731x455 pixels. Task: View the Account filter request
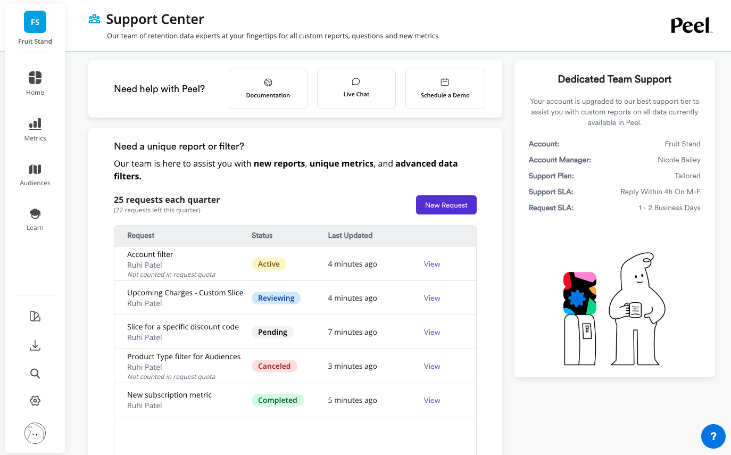coord(432,264)
